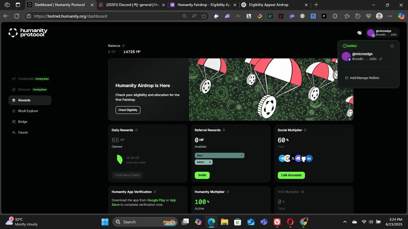Click the Check Eligibility button

128,110
